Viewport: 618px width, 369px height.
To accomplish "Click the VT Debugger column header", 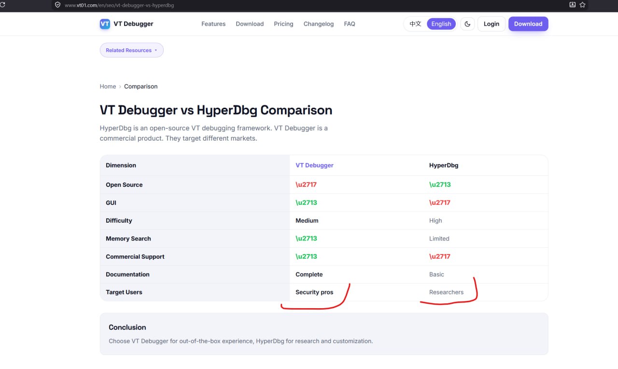I will click(314, 165).
